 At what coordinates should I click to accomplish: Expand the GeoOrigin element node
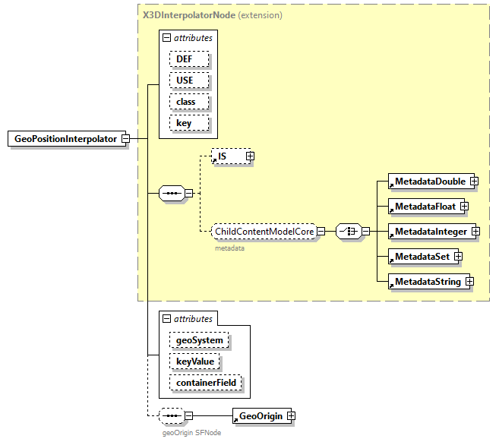(x=291, y=416)
